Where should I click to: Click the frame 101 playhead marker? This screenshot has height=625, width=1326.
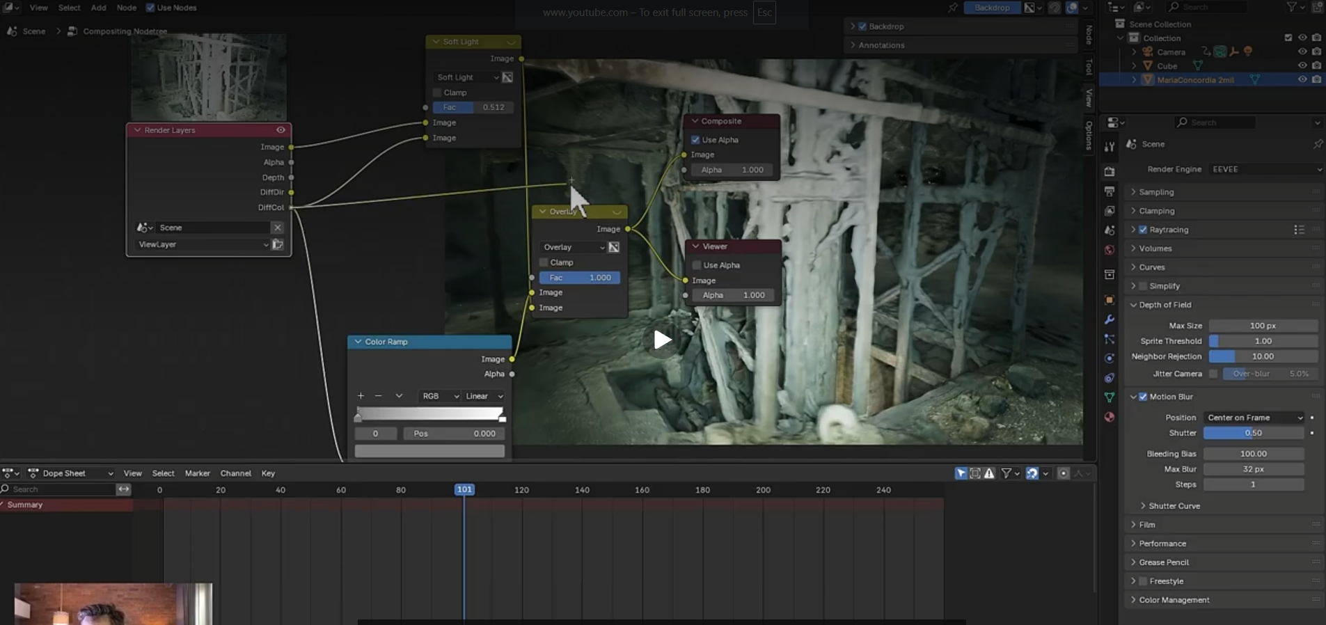click(x=464, y=490)
